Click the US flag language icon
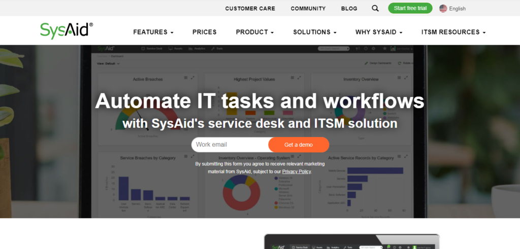 click(443, 8)
